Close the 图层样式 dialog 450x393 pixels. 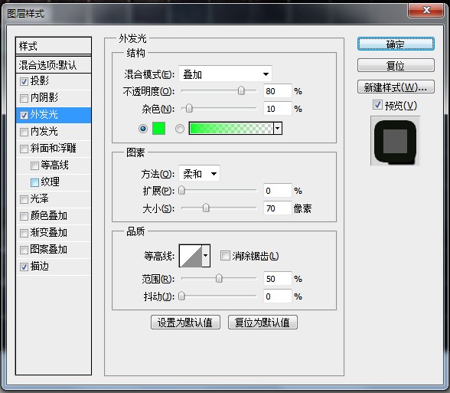point(426,11)
